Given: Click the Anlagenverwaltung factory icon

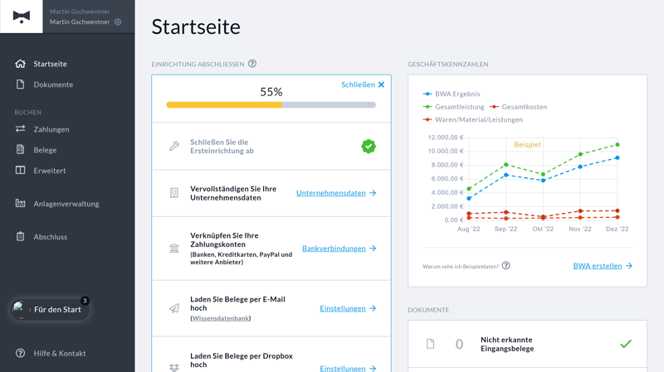Looking at the screenshot, I should tap(20, 203).
